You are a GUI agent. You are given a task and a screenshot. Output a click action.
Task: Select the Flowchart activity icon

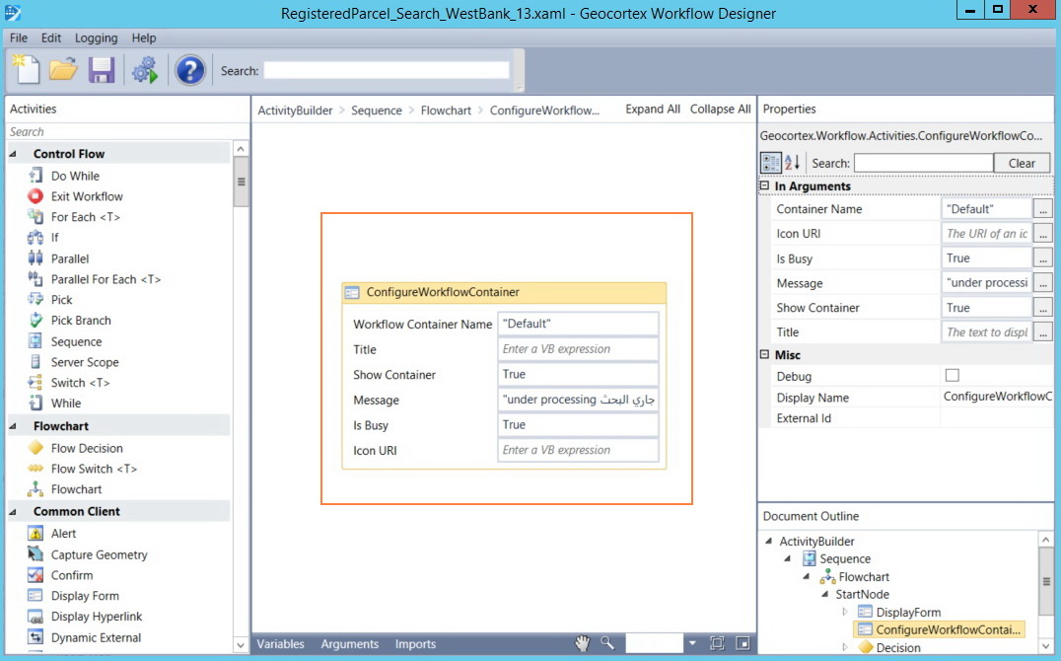(35, 488)
